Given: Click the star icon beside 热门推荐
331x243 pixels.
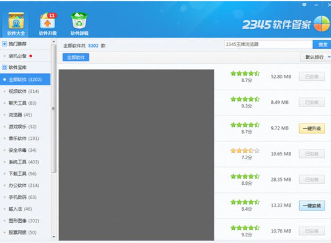Looking at the screenshot, I should coord(4,44).
